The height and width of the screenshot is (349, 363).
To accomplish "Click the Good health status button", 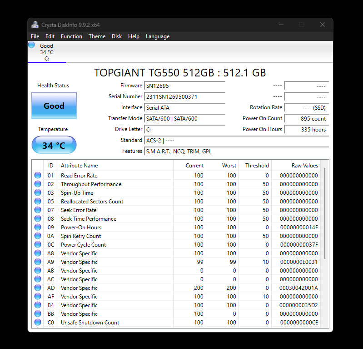I will 54,106.
